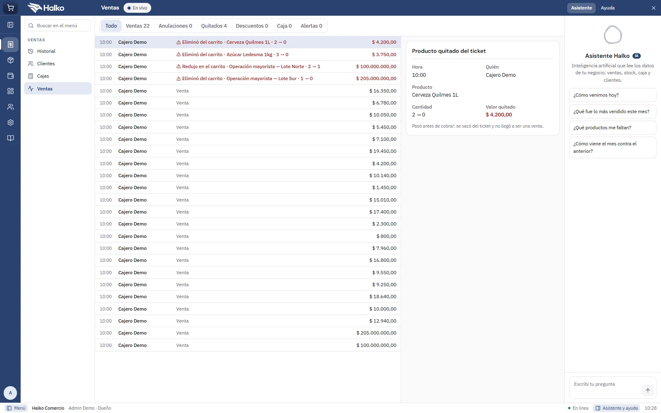This screenshot has height=413, width=661.
Task: Open the wallet rail icon
Action: pos(10,76)
